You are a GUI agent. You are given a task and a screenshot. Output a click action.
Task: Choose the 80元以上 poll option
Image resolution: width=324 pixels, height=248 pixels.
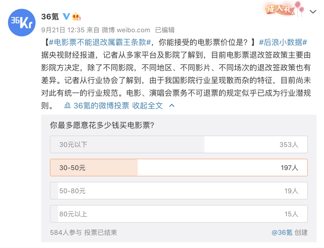pos(178,214)
